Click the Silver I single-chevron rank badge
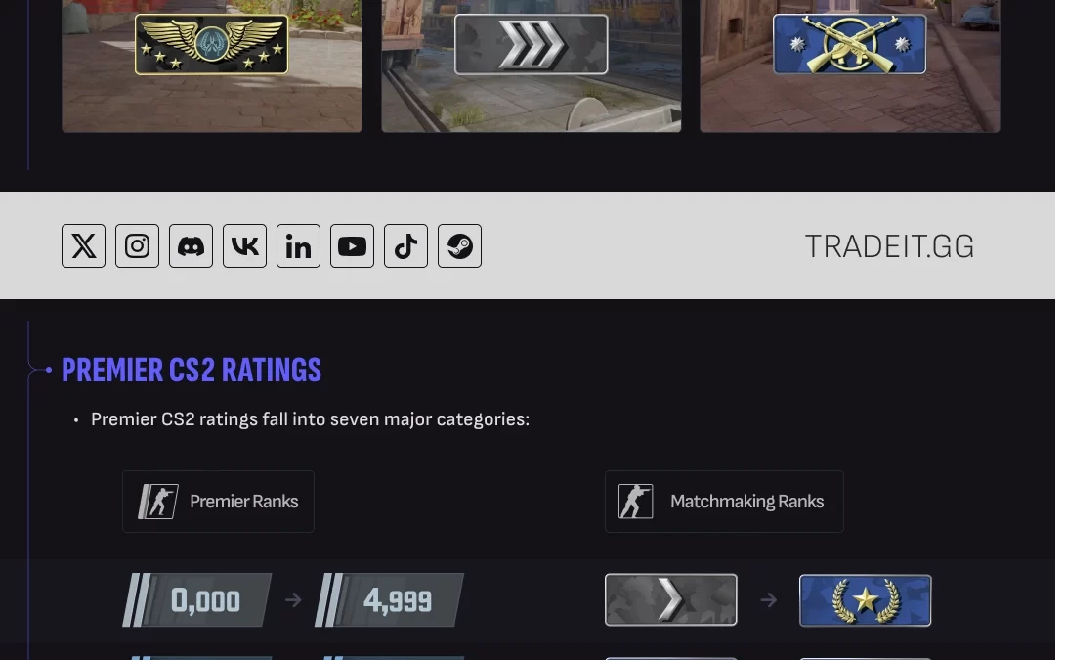Viewport: 1065px width, 660px height. click(x=671, y=600)
